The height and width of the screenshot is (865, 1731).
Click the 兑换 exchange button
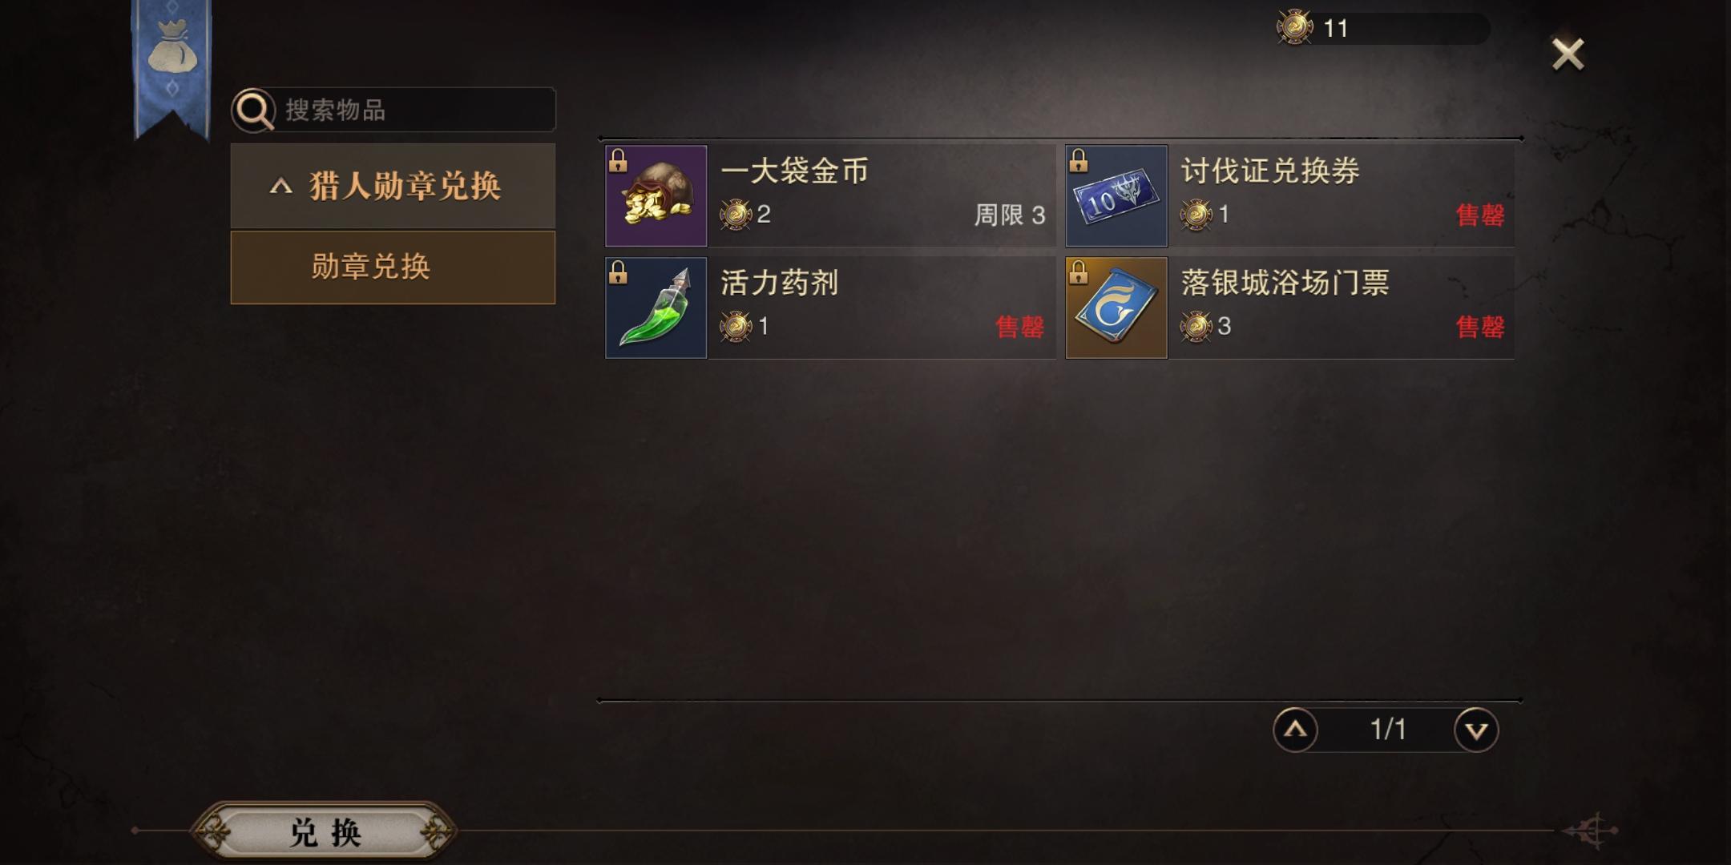pos(325,832)
